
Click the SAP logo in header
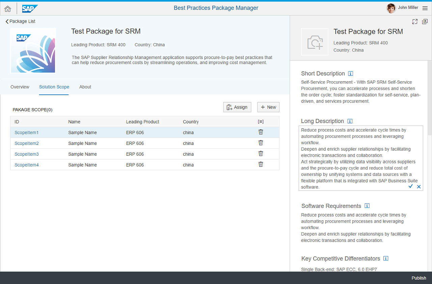30,9
